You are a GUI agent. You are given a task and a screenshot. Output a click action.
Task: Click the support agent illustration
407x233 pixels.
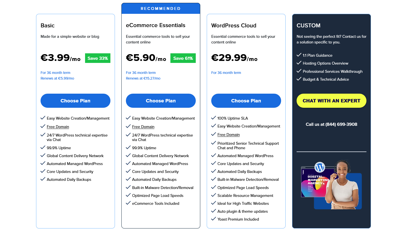tap(341, 185)
